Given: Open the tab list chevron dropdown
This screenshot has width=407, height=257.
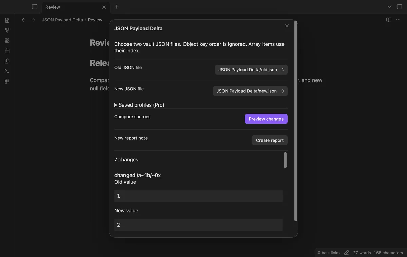Looking at the screenshot, I should pos(389,7).
